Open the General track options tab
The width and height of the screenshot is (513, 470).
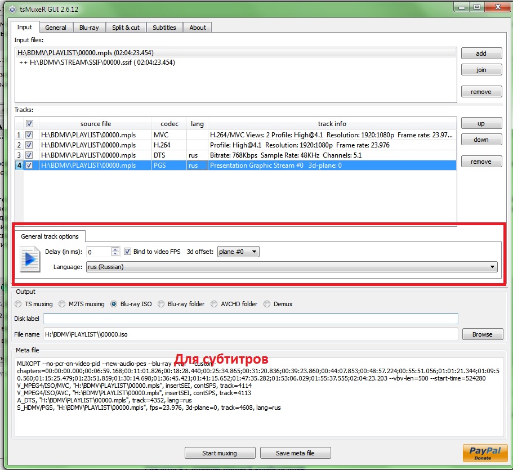(x=50, y=236)
